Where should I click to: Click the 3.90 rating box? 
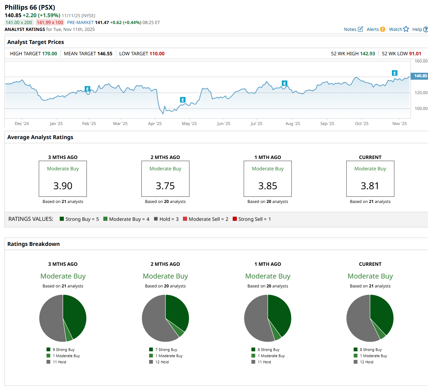point(63,179)
